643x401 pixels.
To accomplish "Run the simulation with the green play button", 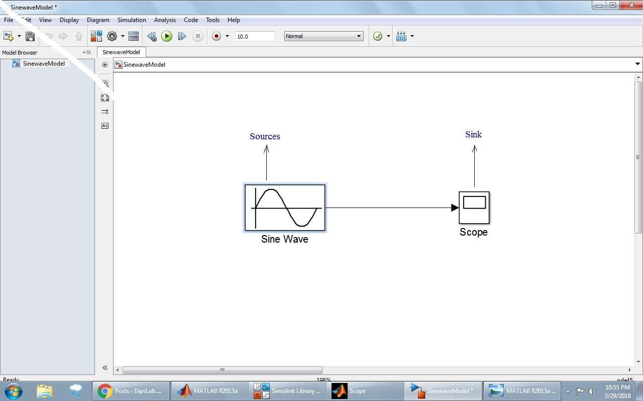I will click(x=167, y=36).
